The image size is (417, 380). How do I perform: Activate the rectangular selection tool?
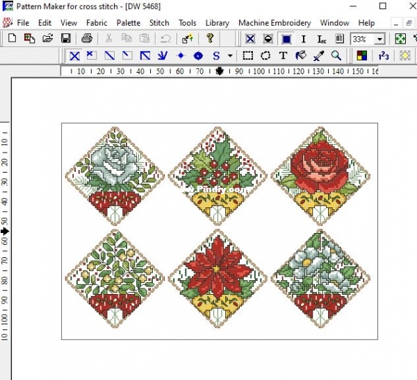coord(248,55)
